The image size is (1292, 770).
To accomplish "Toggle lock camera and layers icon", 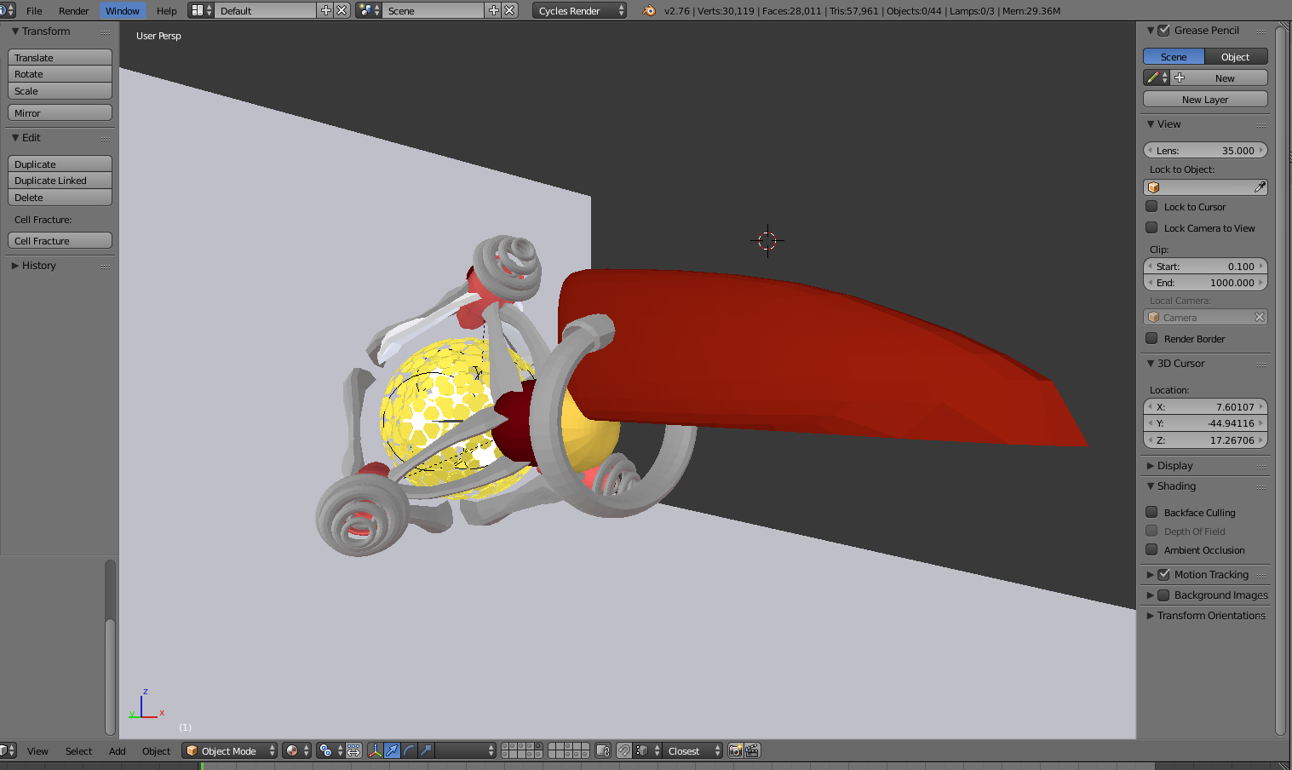I will click(x=603, y=750).
